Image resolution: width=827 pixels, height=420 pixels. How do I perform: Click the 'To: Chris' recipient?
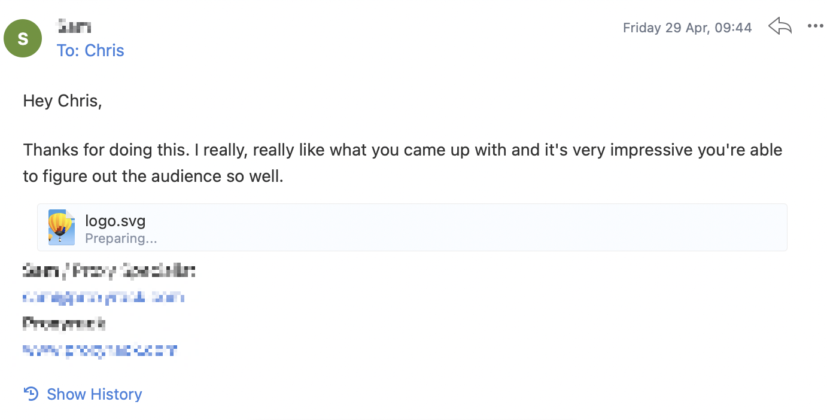click(x=90, y=51)
